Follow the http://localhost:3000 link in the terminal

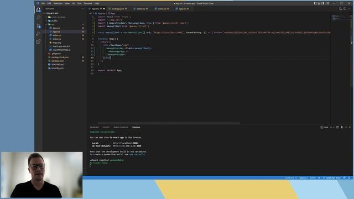click(126, 143)
